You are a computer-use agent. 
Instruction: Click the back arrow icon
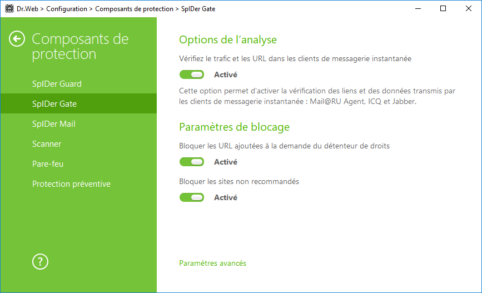[x=17, y=39]
